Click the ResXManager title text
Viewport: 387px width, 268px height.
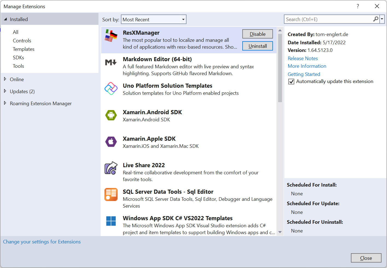point(141,33)
